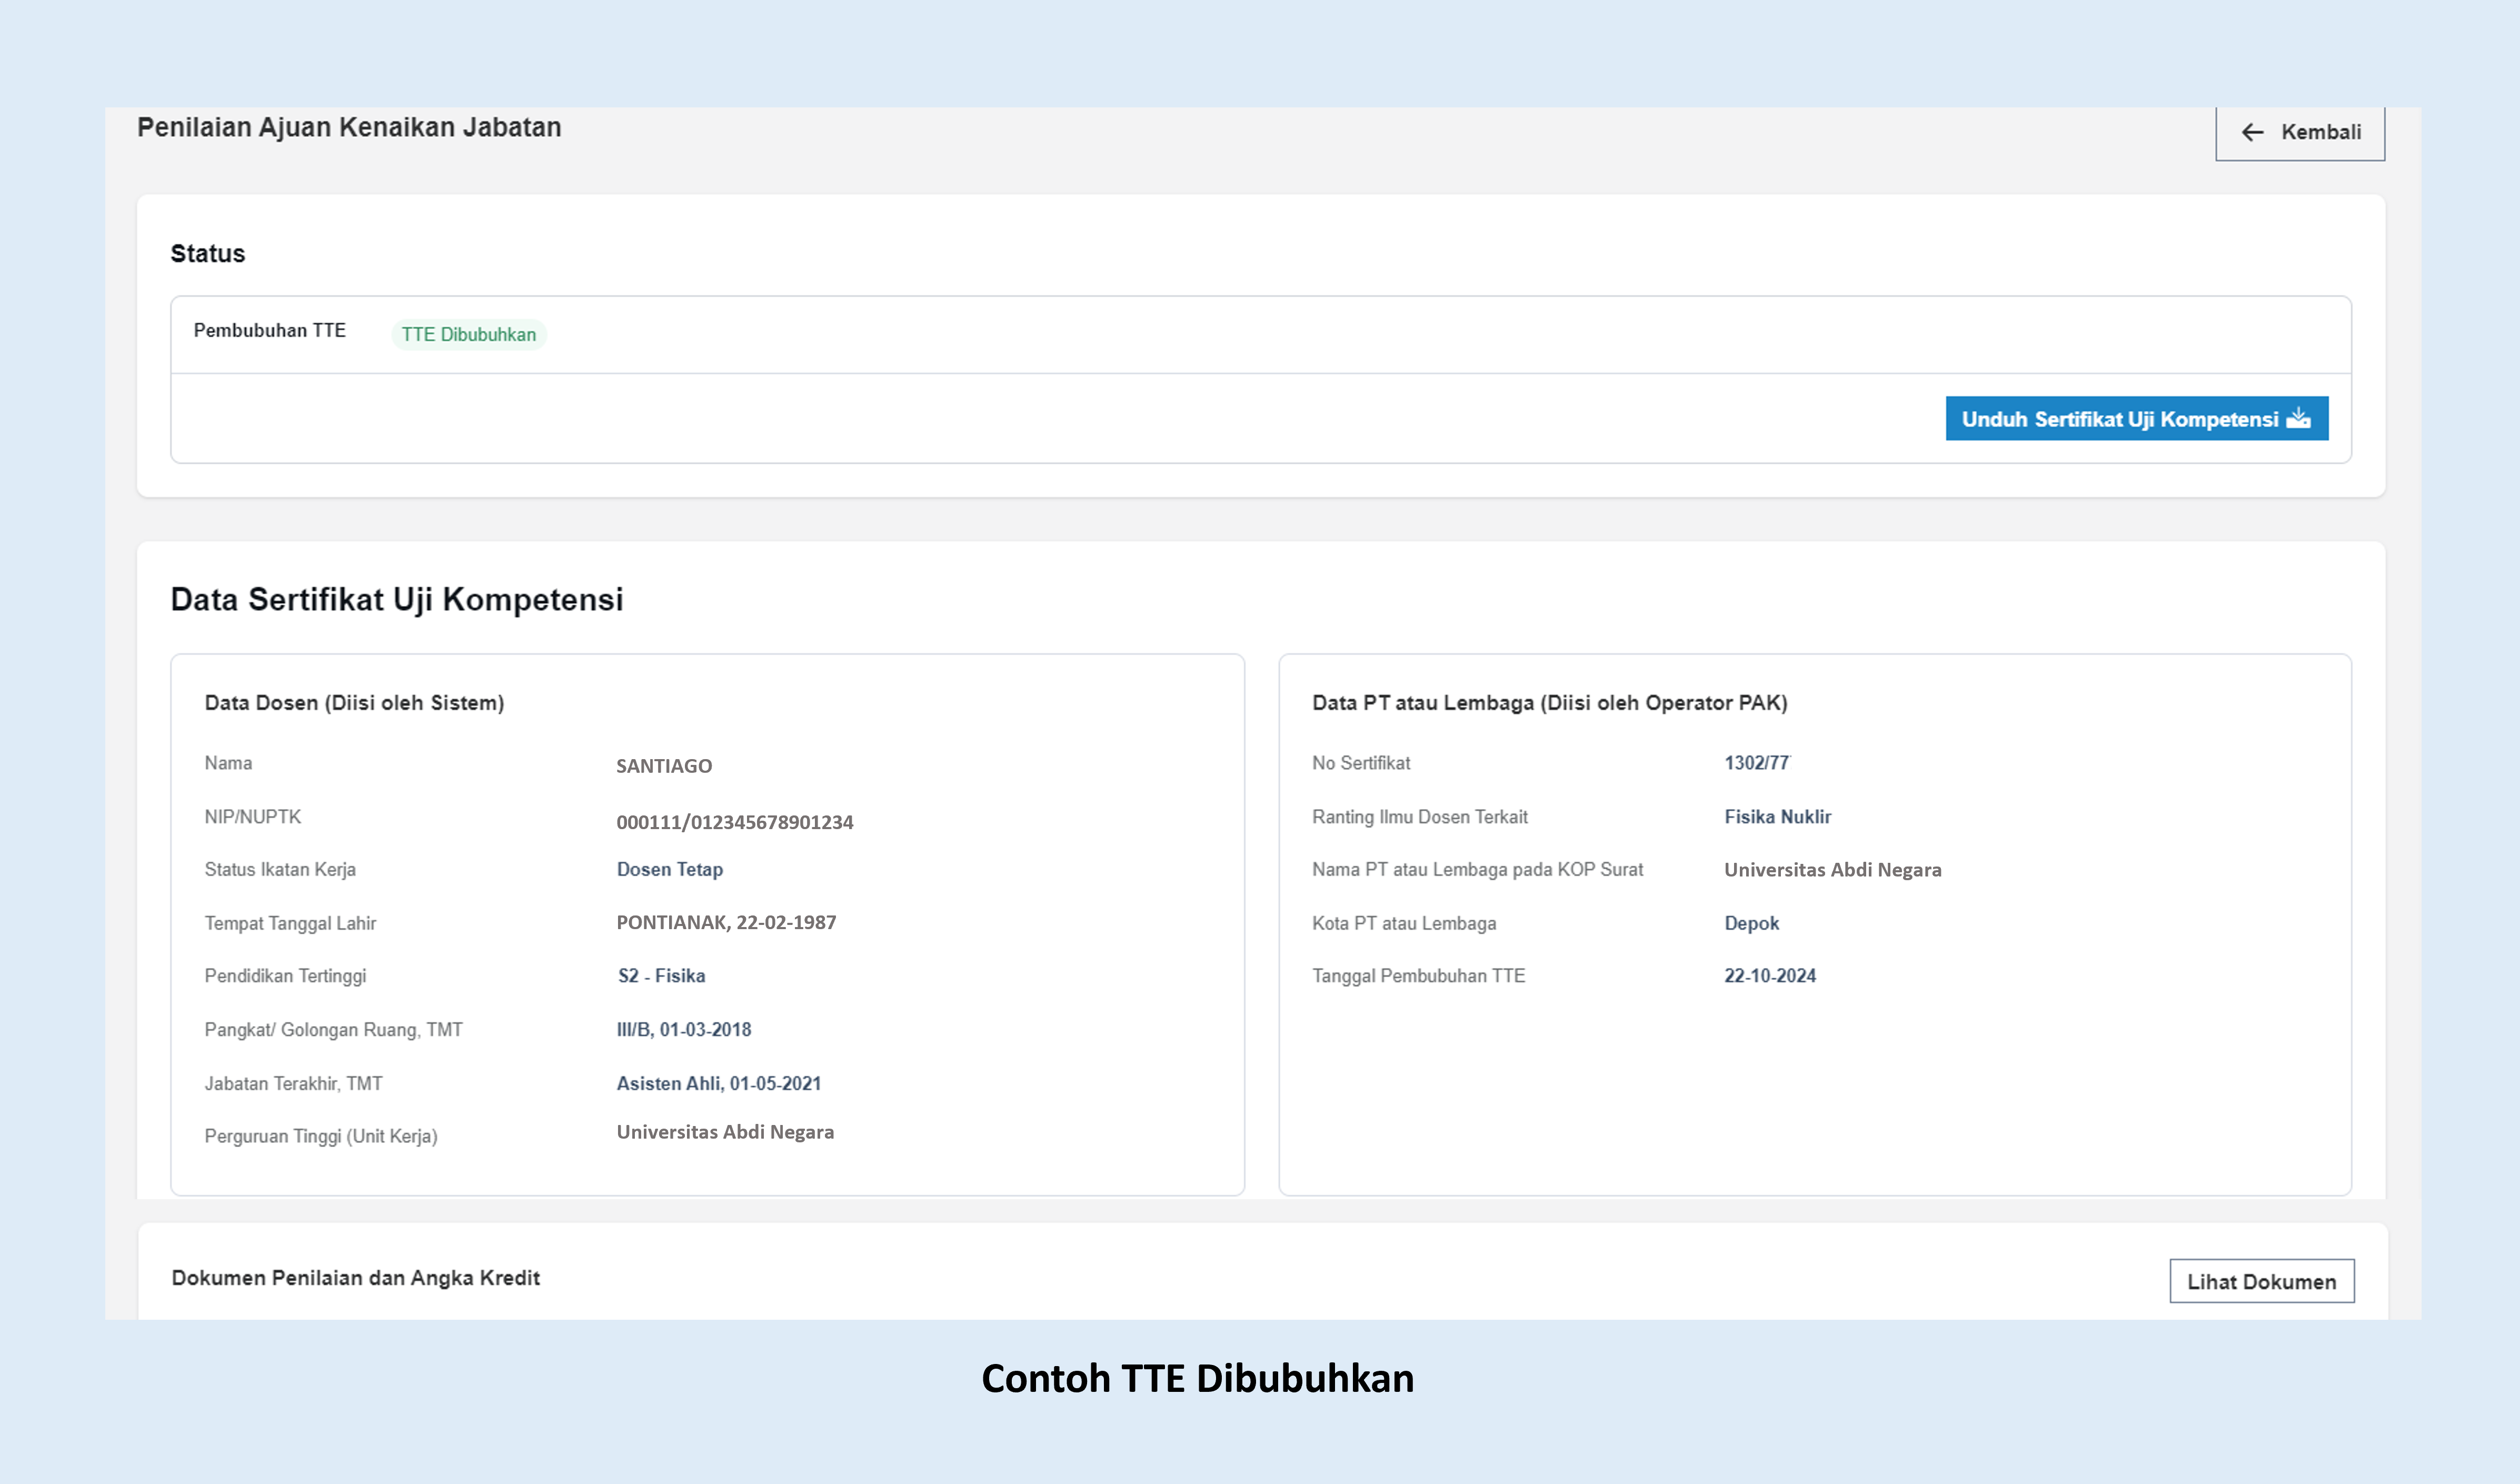Screen dimensions: 2520x1484
Task: Click the Perguruan Tinggi (Unit Kerja) label
Action: point(321,1136)
